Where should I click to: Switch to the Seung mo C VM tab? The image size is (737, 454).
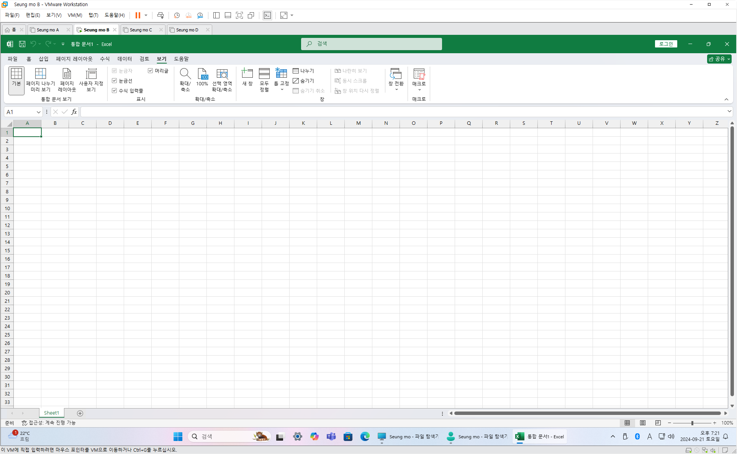click(141, 30)
